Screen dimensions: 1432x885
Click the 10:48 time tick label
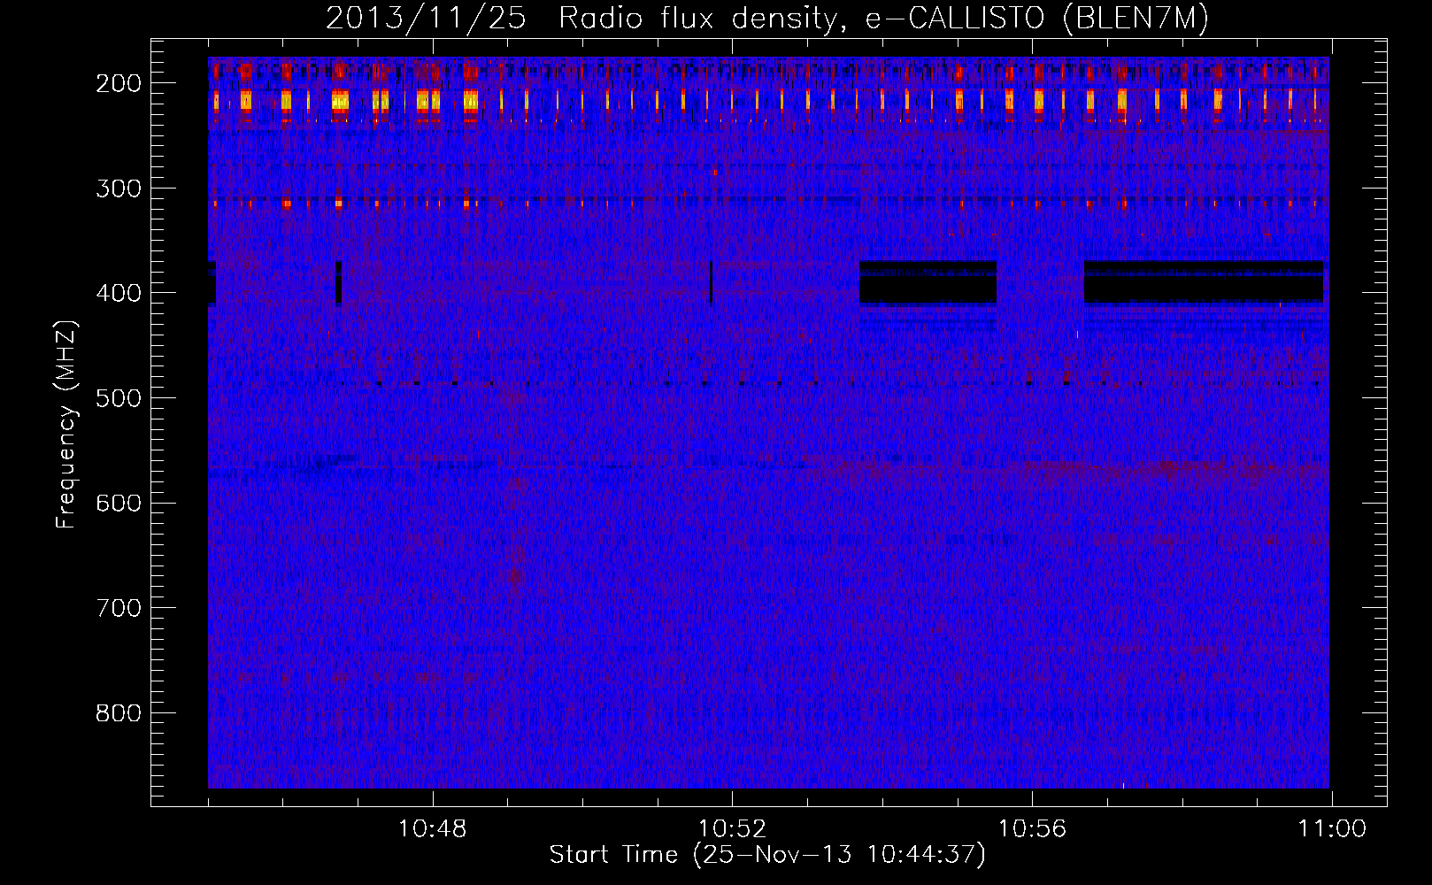433,829
